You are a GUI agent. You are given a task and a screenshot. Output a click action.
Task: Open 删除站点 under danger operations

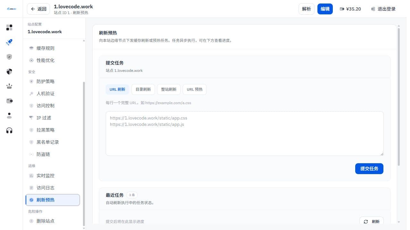(x=53, y=221)
